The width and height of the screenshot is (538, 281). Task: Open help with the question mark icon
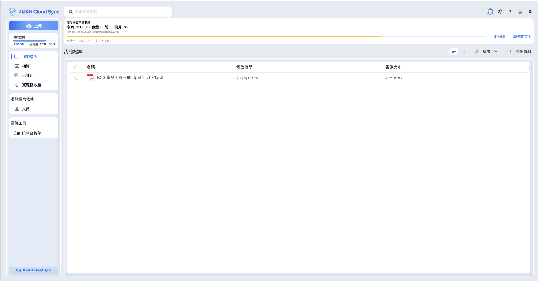510,12
